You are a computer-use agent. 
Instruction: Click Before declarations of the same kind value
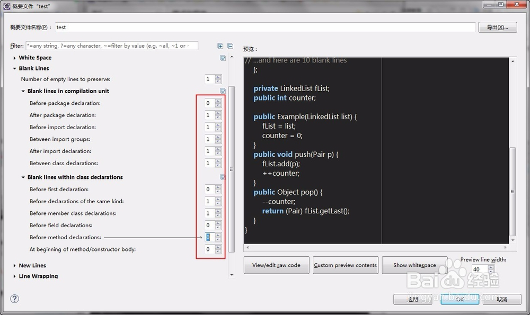tap(209, 201)
